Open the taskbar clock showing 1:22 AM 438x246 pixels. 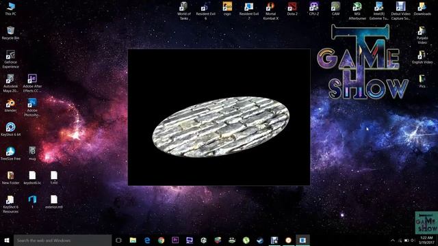(426, 240)
